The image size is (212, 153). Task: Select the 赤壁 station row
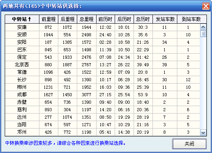tap(102, 102)
